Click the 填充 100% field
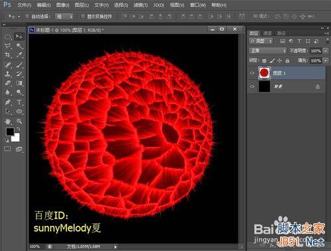Viewport: 331px width, 251px height. pos(316,60)
